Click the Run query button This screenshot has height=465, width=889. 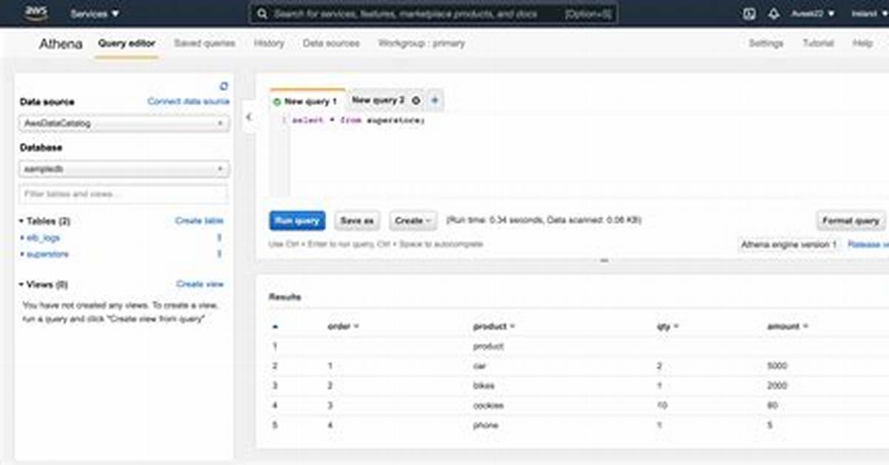coord(297,221)
